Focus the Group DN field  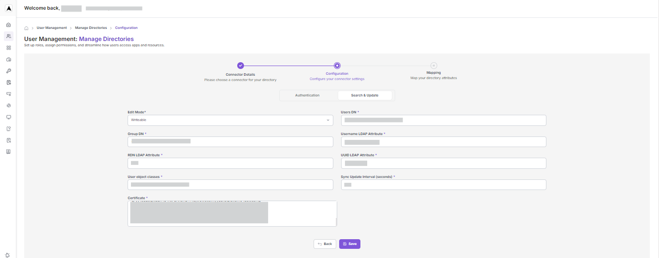(230, 142)
